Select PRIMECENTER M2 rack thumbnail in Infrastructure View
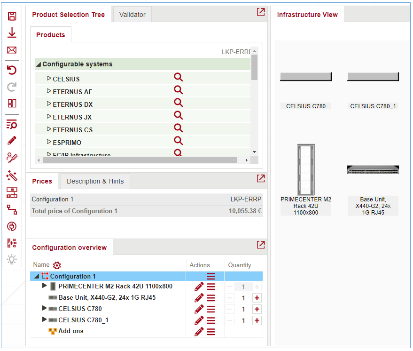 (306, 169)
